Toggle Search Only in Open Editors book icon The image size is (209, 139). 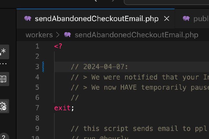(x=4, y=79)
